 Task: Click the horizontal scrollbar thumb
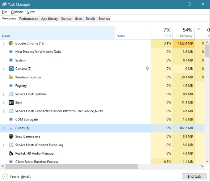click(x=72, y=167)
